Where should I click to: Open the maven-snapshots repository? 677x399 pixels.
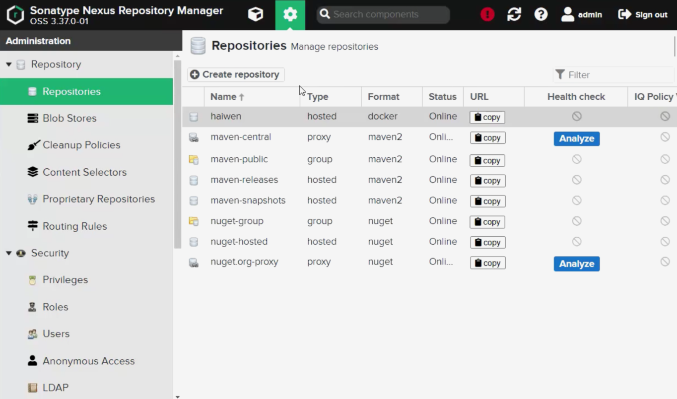[x=429, y=200]
